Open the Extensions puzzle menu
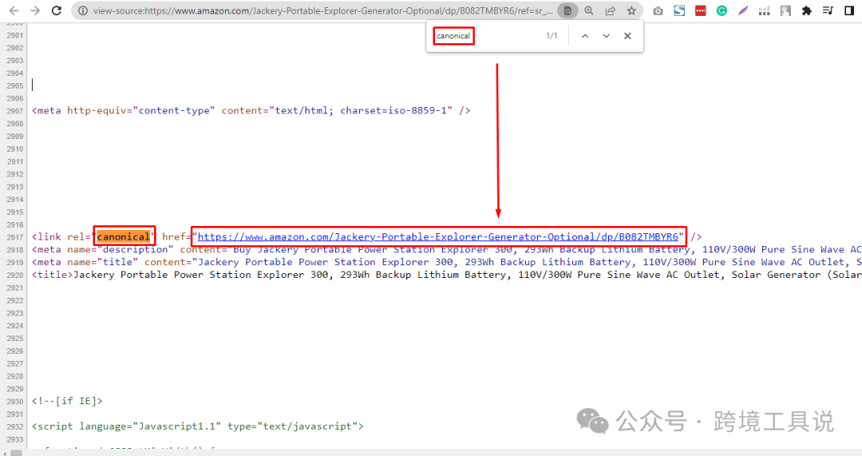The image size is (862, 456). coord(806,10)
